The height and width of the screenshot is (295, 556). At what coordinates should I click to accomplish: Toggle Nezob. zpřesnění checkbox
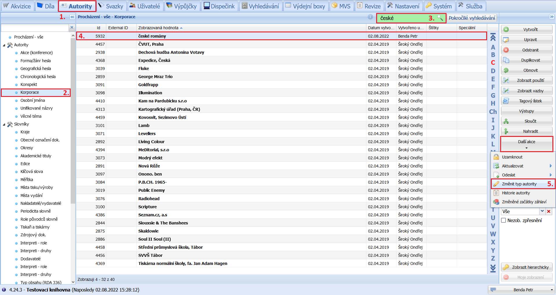[504, 220]
